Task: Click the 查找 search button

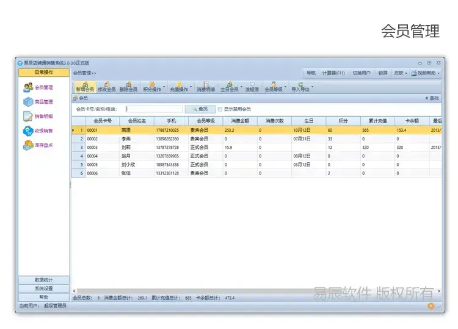Action: (200, 109)
